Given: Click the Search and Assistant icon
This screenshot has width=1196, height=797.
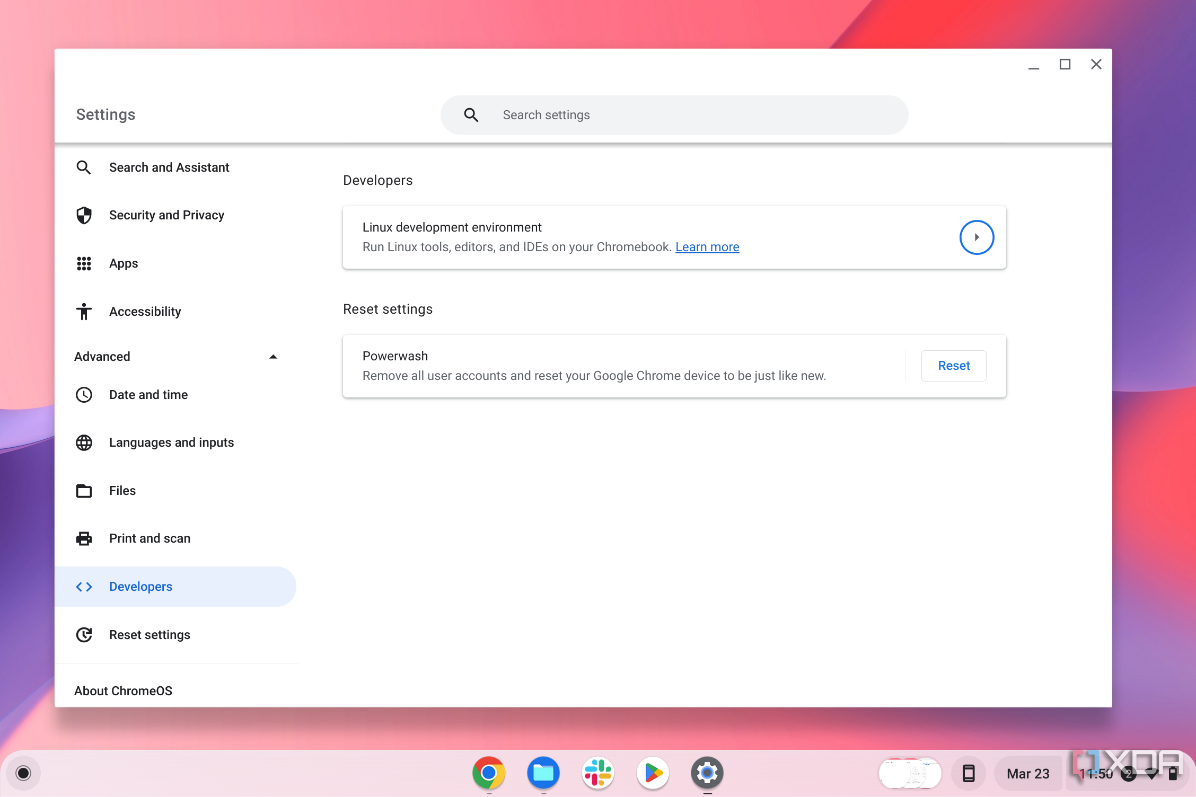Looking at the screenshot, I should [84, 166].
